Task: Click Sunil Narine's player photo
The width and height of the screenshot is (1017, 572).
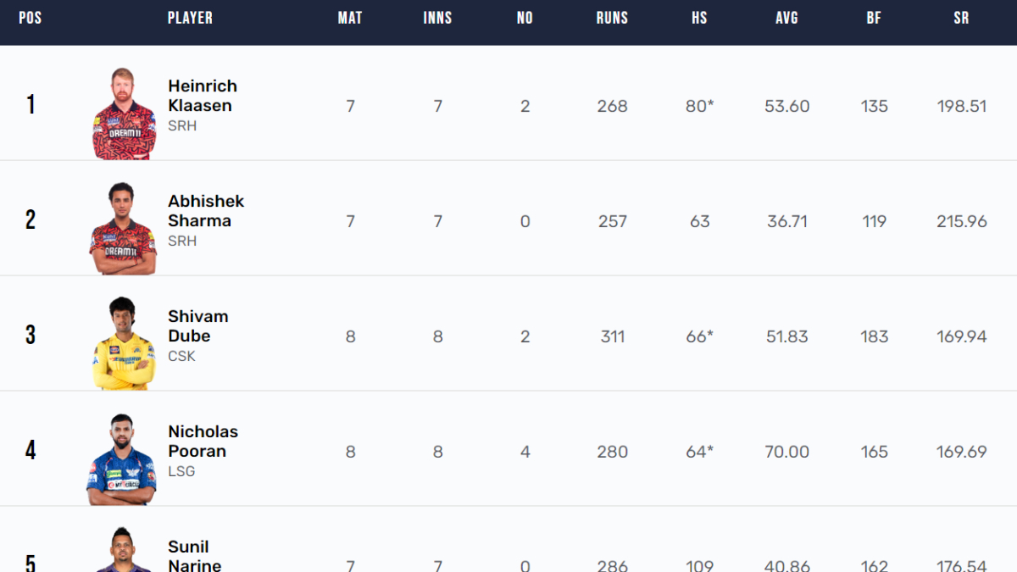Action: pos(122,551)
